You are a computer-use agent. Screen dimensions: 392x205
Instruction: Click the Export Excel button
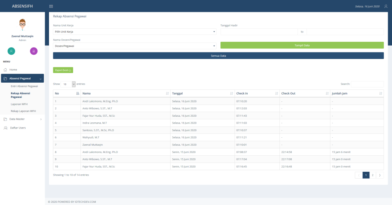pyautogui.click(x=63, y=70)
